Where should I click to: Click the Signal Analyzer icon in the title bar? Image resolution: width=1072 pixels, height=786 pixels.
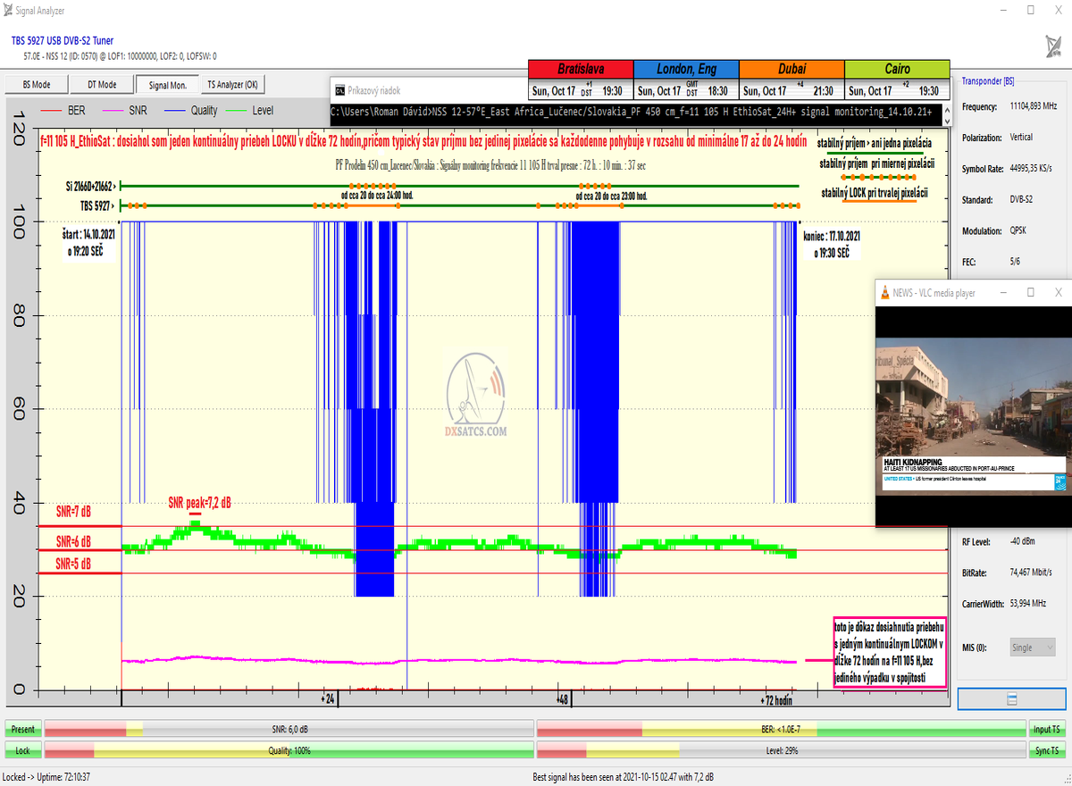[x=9, y=11]
